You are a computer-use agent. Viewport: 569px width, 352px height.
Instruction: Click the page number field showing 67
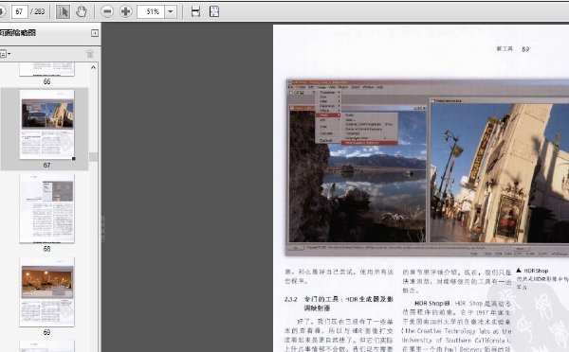20,12
